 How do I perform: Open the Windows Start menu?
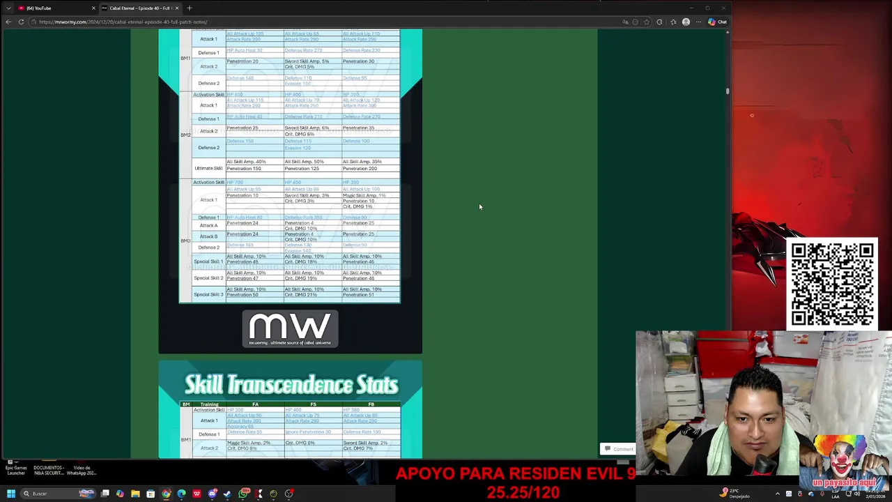click(x=11, y=494)
